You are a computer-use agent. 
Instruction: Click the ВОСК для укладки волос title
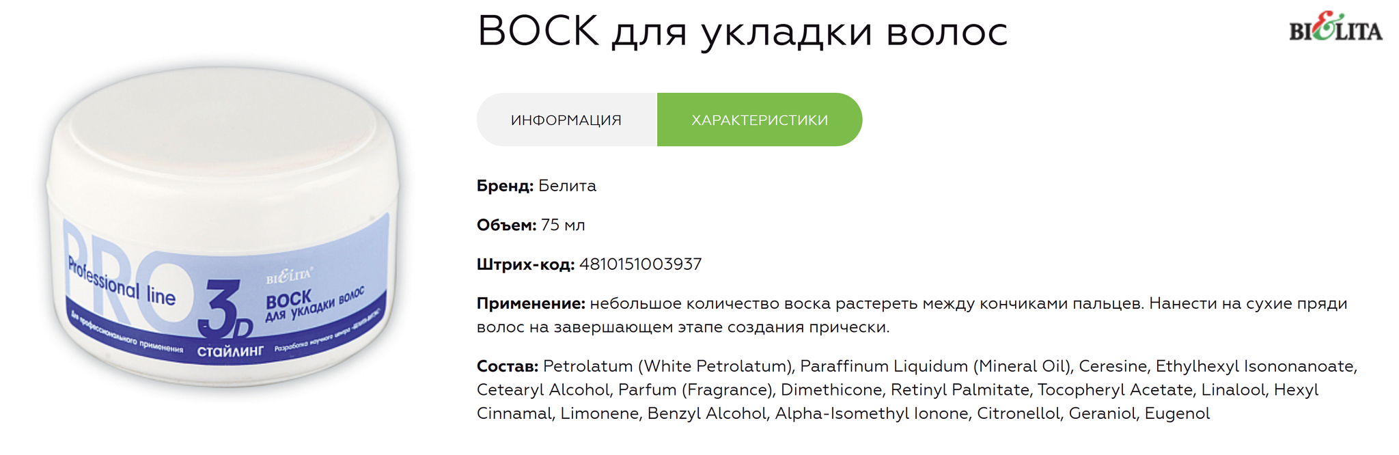coord(743,31)
